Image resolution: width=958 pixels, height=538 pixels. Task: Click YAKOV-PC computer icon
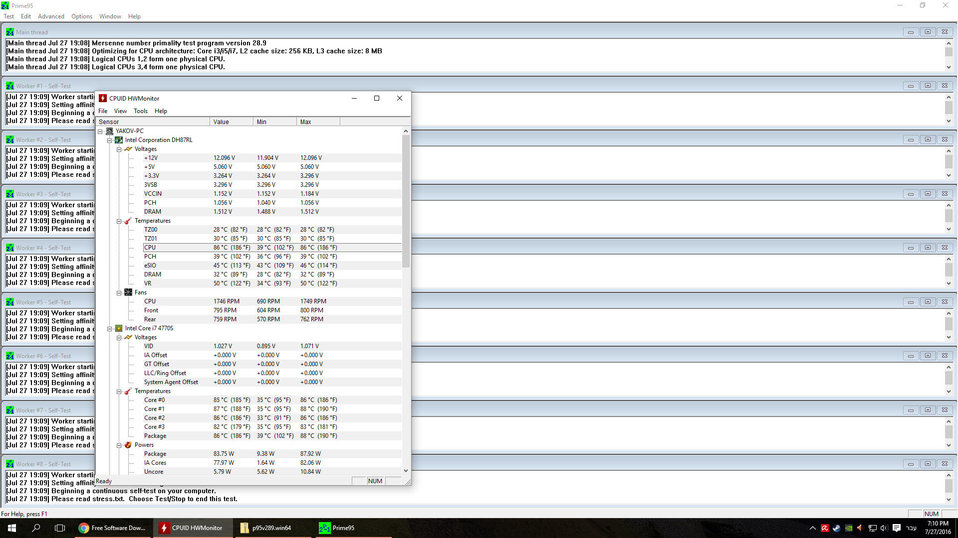click(110, 131)
